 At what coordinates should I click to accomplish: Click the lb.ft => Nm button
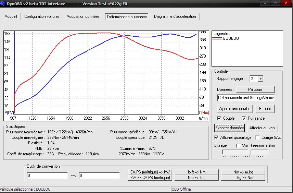196,172
